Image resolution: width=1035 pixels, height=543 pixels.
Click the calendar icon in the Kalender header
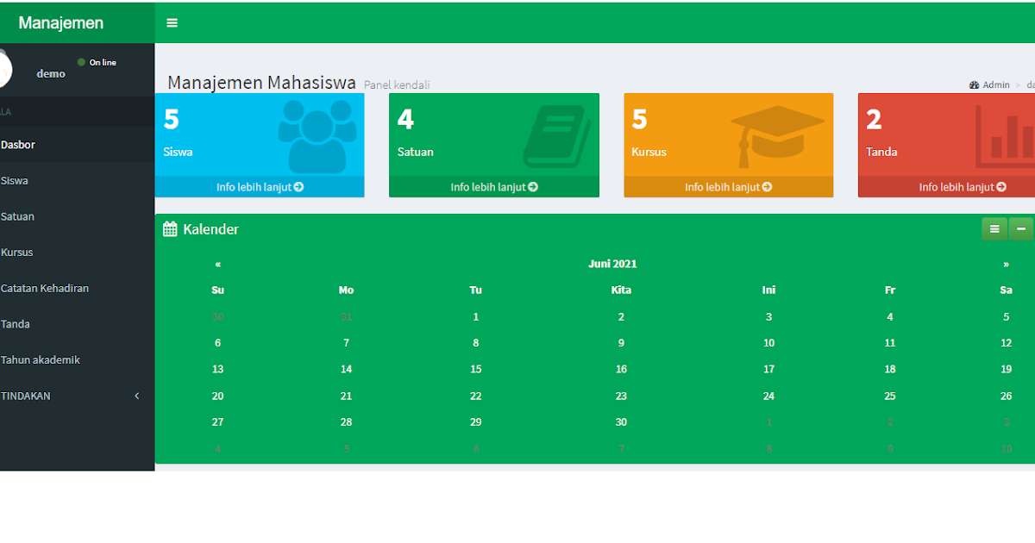tap(171, 228)
